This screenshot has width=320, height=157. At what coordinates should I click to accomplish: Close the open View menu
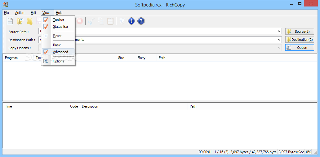(47, 13)
